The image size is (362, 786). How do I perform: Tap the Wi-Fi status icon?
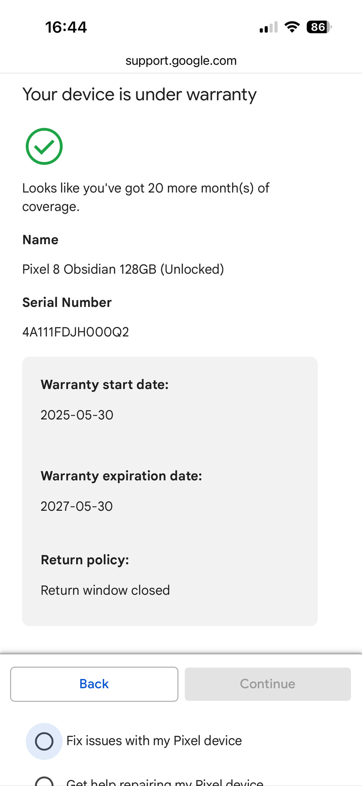[x=292, y=27]
